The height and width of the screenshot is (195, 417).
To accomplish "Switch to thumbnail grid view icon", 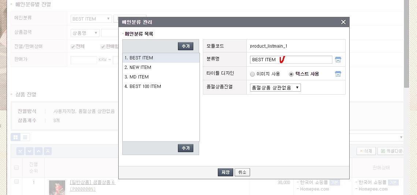I will (16, 137).
